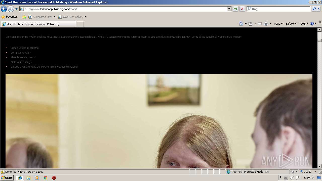This screenshot has height=181, width=322.
Task: Click the search magnifier button
Action: point(314,9)
